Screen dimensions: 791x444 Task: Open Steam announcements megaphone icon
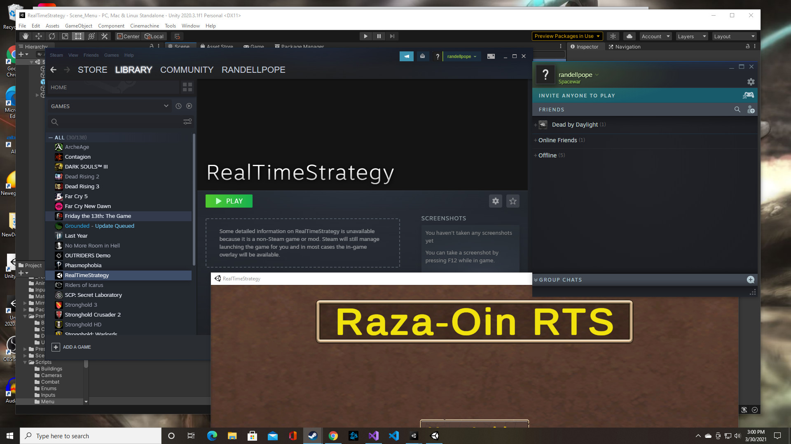point(407,56)
